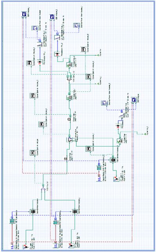Select the Mach-Zehnder modulator of the add channel

pos(113,160)
